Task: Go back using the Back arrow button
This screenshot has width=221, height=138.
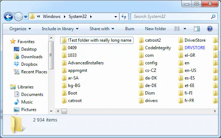Action: (8, 17)
